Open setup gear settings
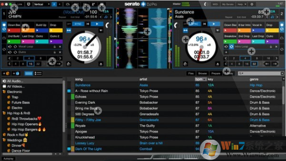This screenshot has height=161, width=286. 252,4
